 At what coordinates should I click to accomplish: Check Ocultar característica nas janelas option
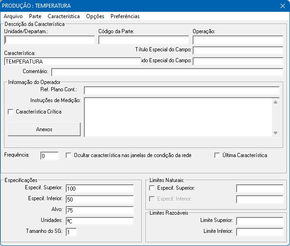(69, 155)
